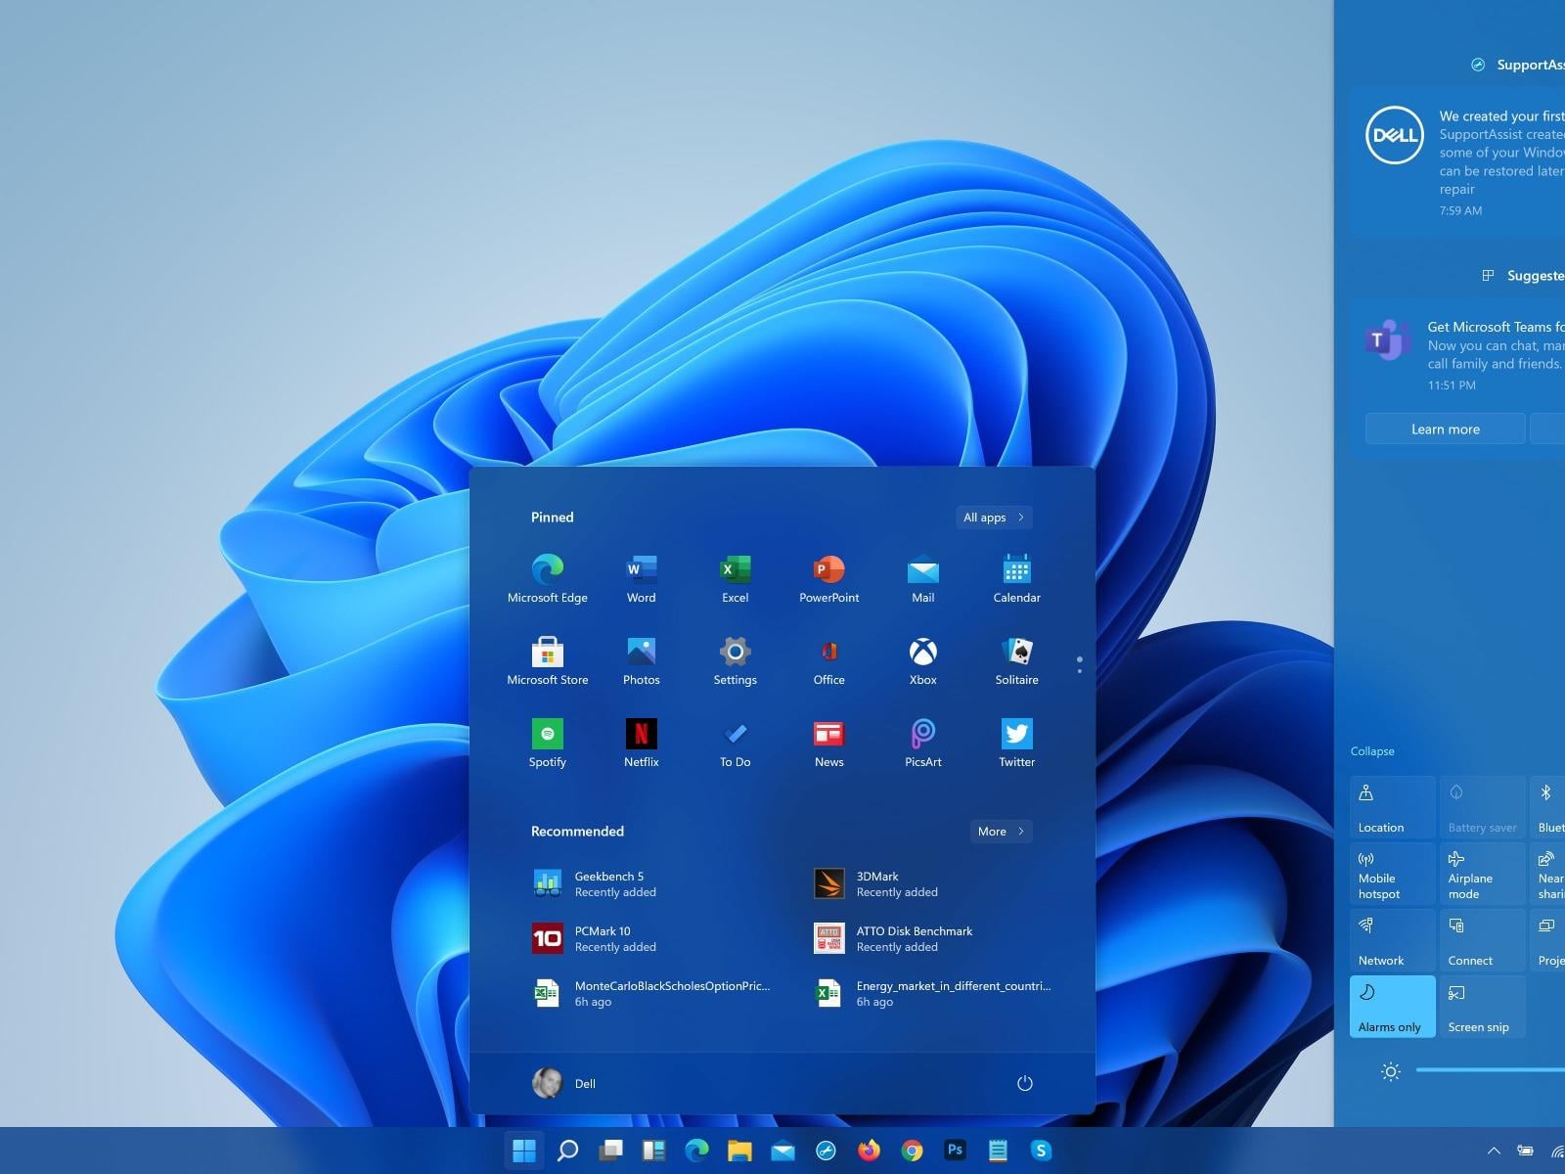Take a Screen snip
Image resolution: width=1565 pixels, height=1174 pixels.
1481,1006
